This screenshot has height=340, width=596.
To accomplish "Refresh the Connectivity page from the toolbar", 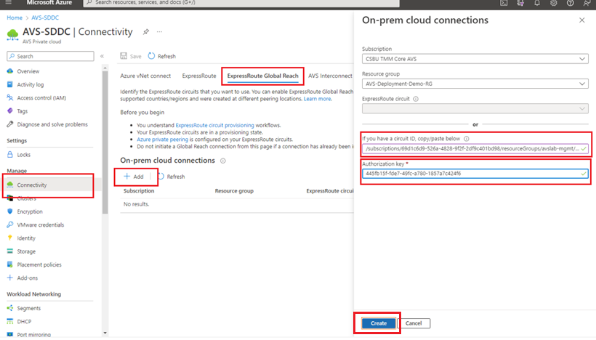I will pos(162,56).
